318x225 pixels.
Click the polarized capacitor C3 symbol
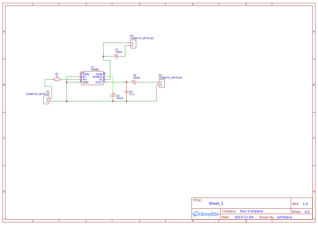pos(113,95)
